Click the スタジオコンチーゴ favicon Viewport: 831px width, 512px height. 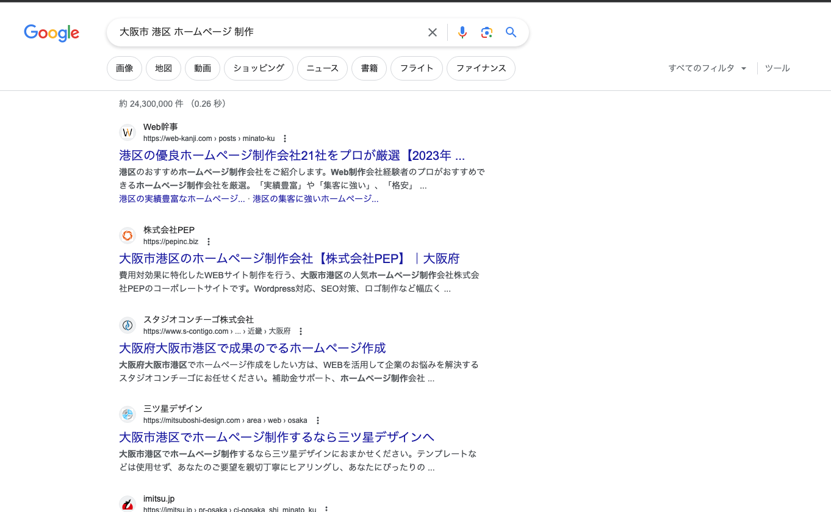coord(128,325)
